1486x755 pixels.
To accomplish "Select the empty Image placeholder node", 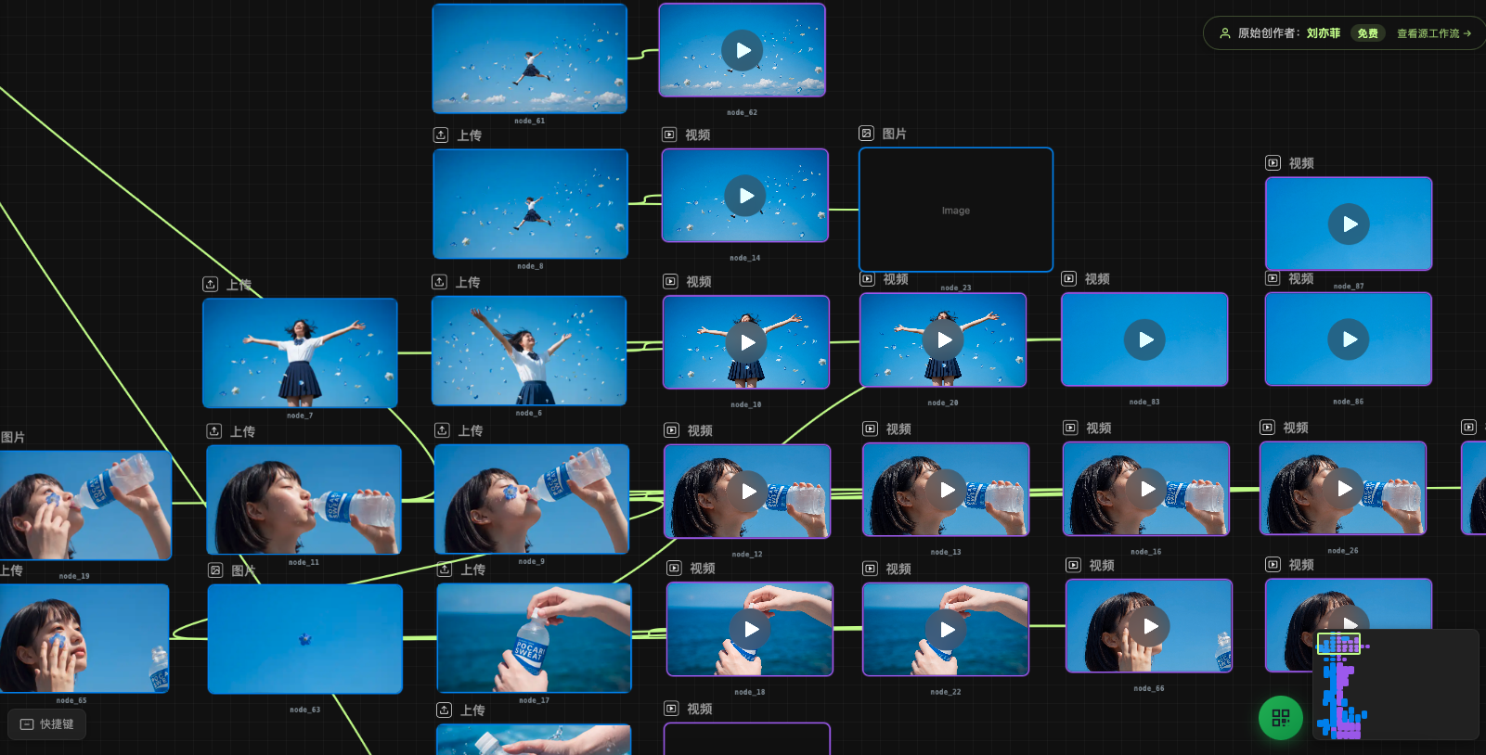I will [955, 211].
